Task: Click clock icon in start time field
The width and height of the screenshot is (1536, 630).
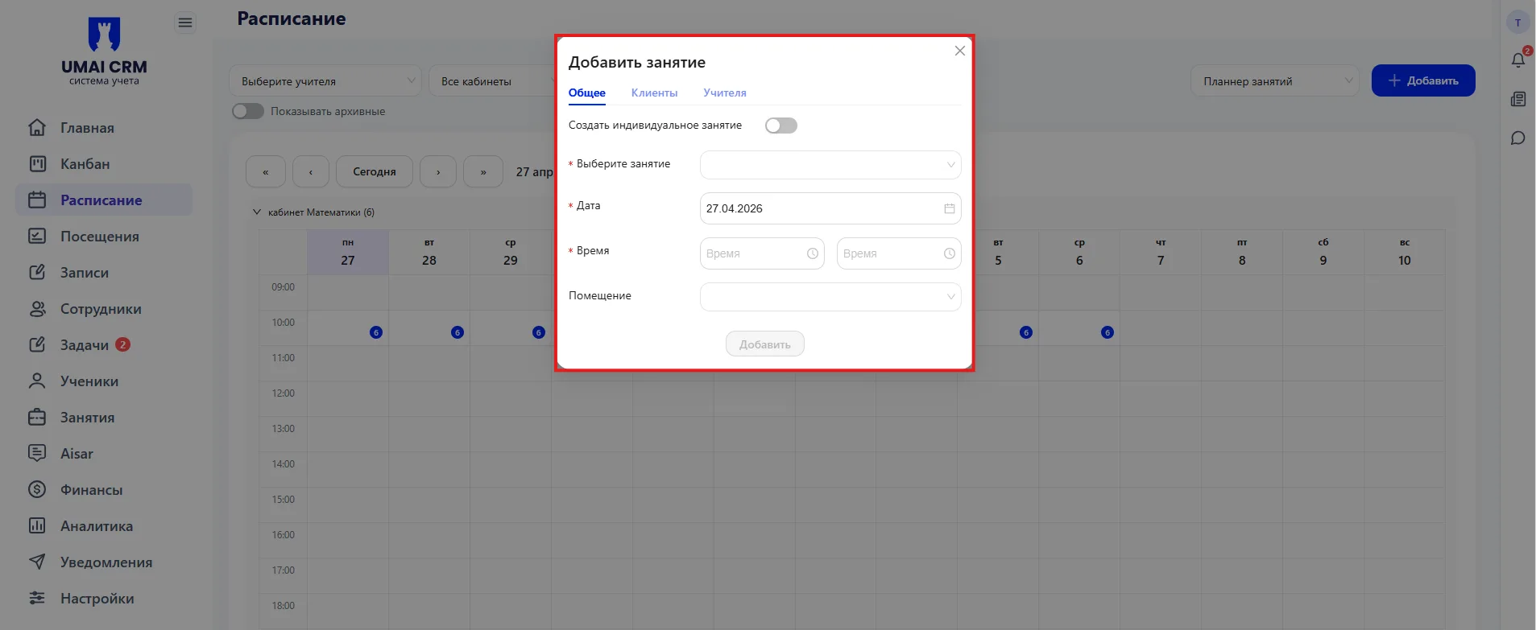Action: pos(813,253)
